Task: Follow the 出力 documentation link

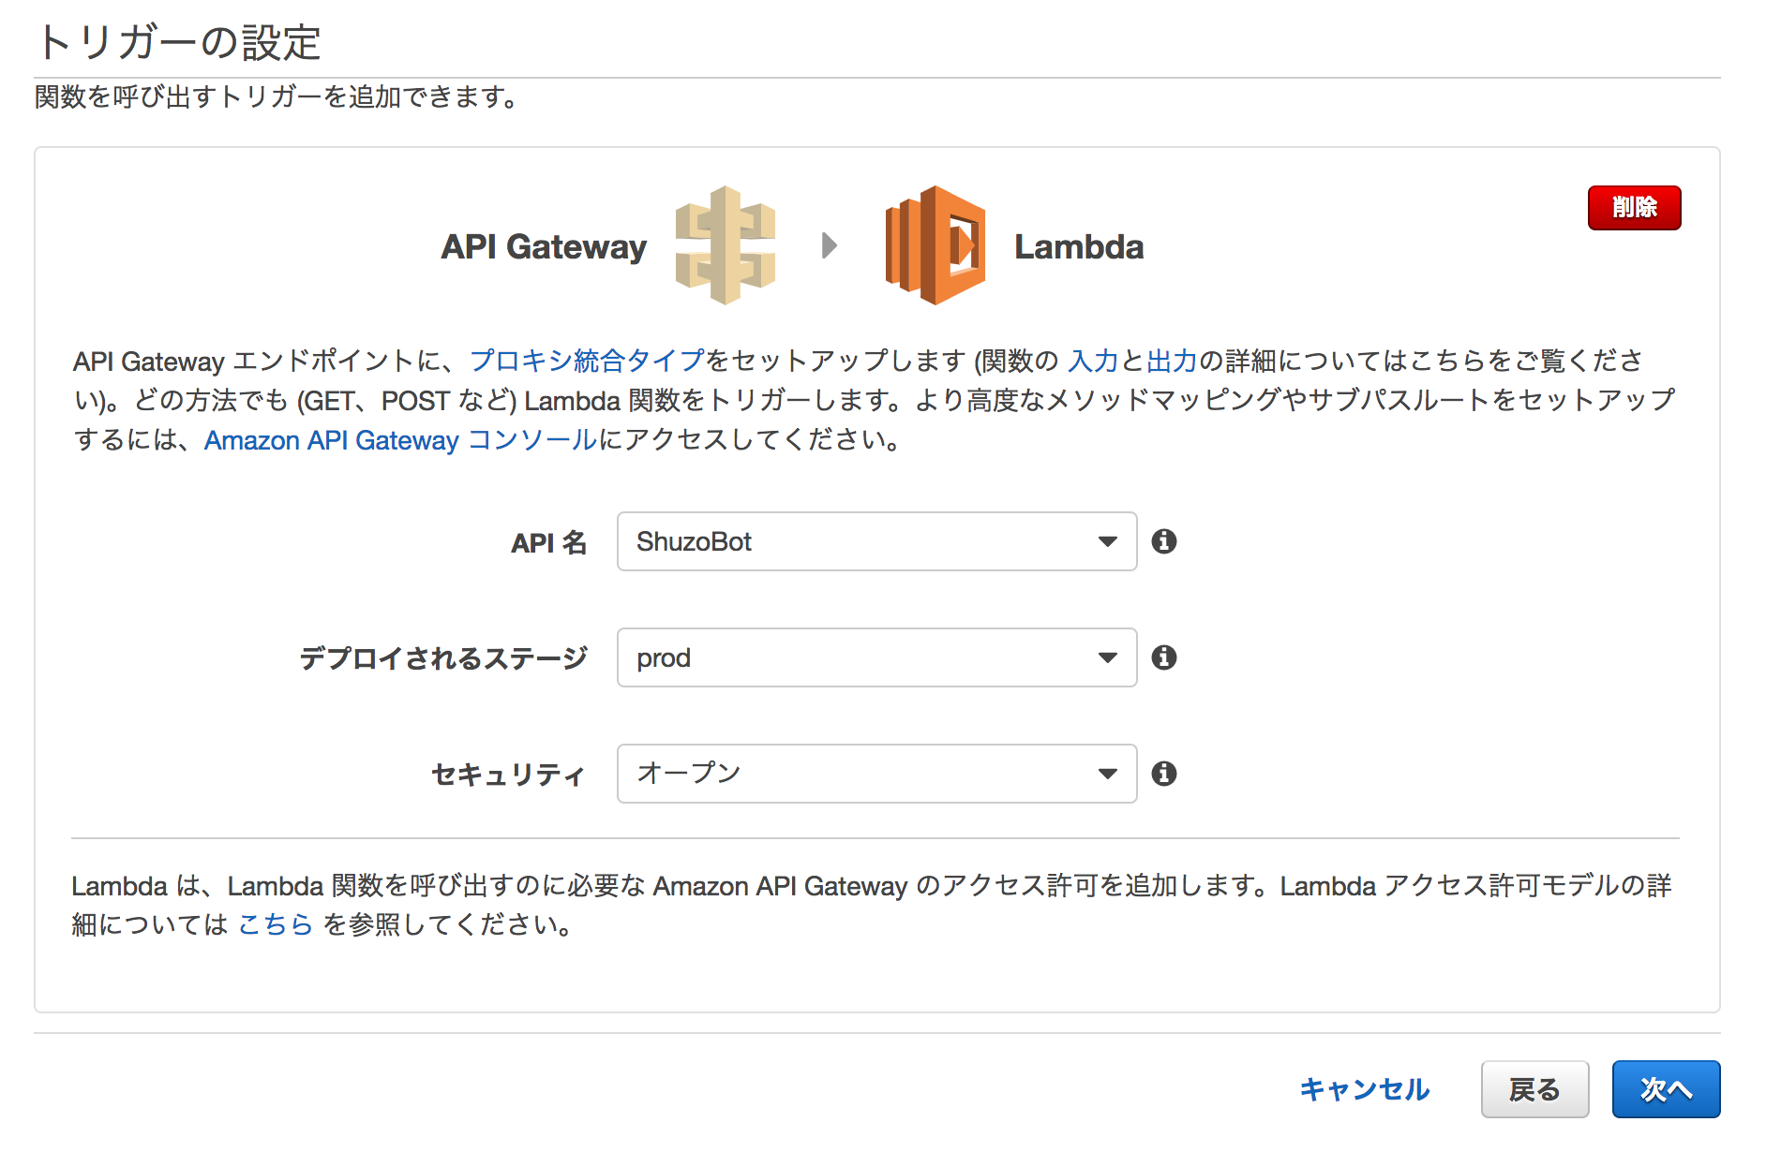Action: [x=1173, y=361]
